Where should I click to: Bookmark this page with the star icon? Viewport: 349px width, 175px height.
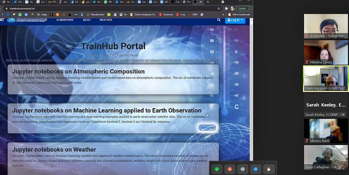pos(219,8)
